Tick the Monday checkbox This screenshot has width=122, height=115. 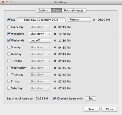9,54
